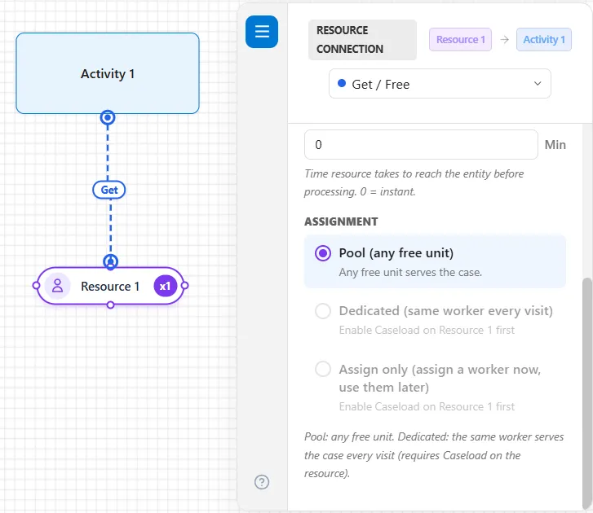Screen dimensions: 593x513
Task: Click the arrow between Resource 1 and Activity 1 chips
Action: click(504, 39)
